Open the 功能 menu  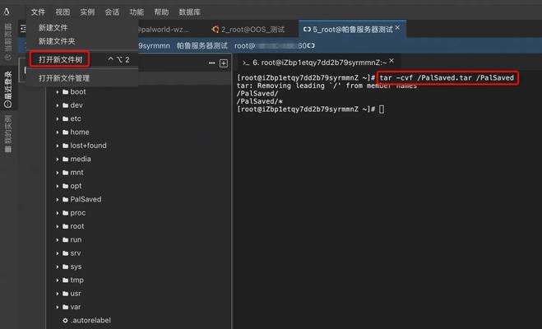[x=137, y=12]
